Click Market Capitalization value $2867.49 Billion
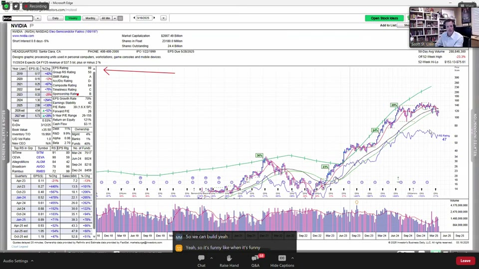479x269 pixels. (172, 36)
